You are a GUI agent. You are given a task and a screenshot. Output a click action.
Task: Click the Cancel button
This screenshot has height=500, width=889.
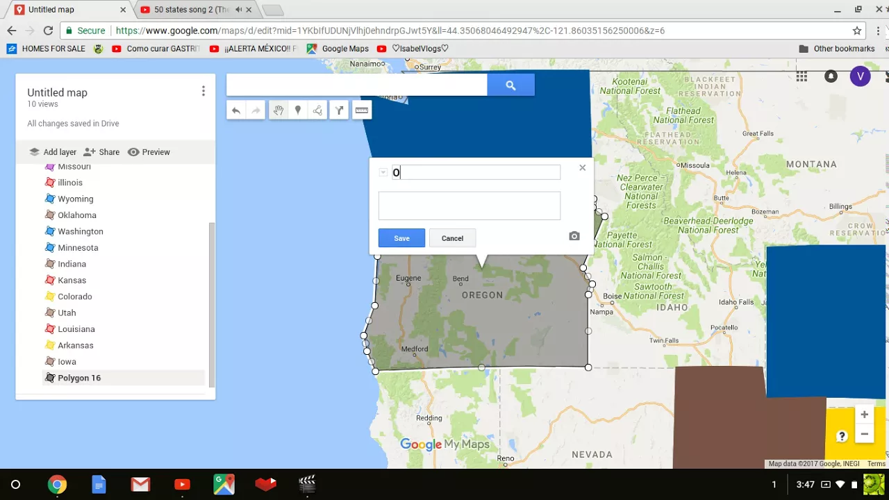(x=452, y=238)
